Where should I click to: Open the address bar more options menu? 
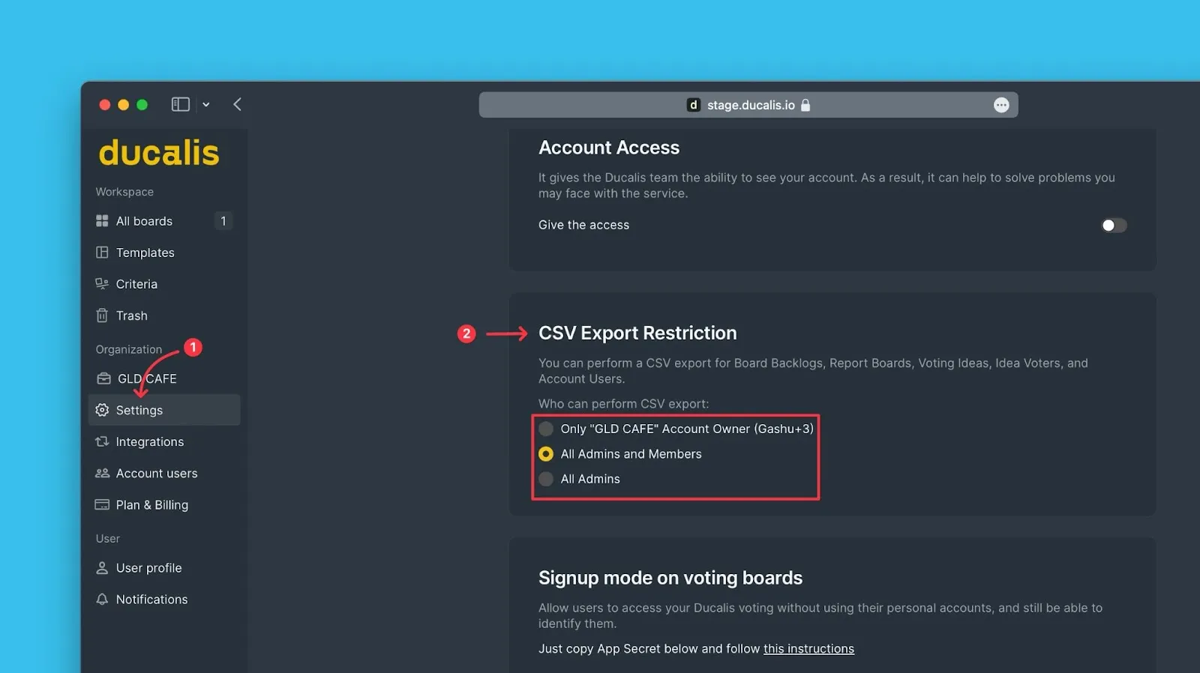[1000, 104]
